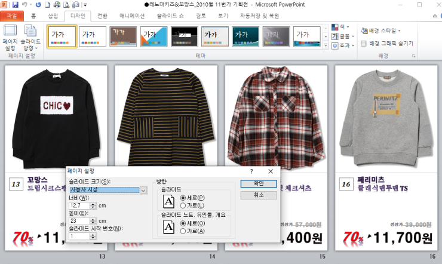The width and height of the screenshot is (442, 264).
Task: Switch to the 홈 tab
Action: coord(33,16)
